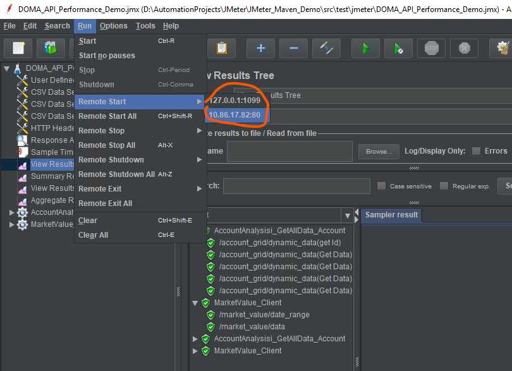Open the Templates toolbar icon
The image size is (512, 371).
click(51, 48)
